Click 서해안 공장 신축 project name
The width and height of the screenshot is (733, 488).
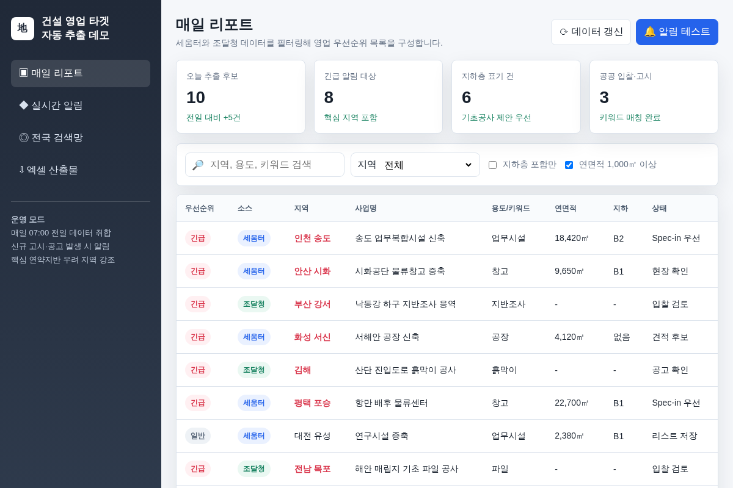click(387, 337)
